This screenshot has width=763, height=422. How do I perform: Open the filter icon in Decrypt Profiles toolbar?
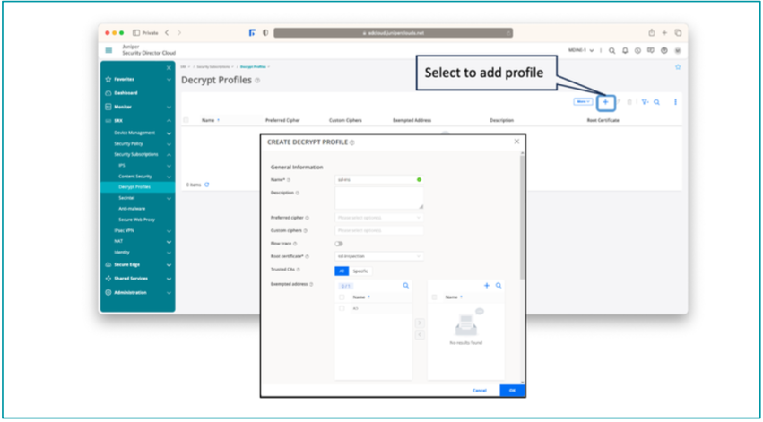coord(644,102)
